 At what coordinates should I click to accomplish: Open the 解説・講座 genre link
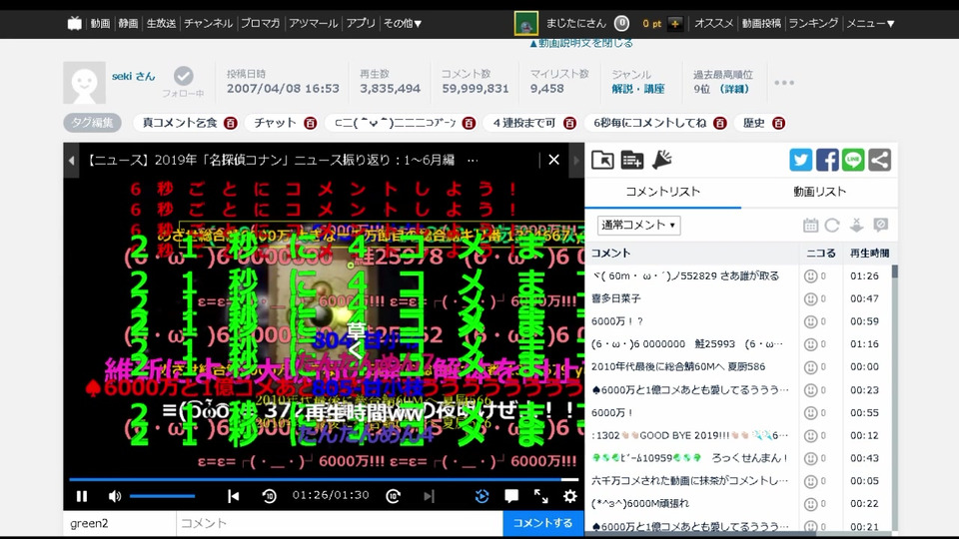tap(638, 89)
